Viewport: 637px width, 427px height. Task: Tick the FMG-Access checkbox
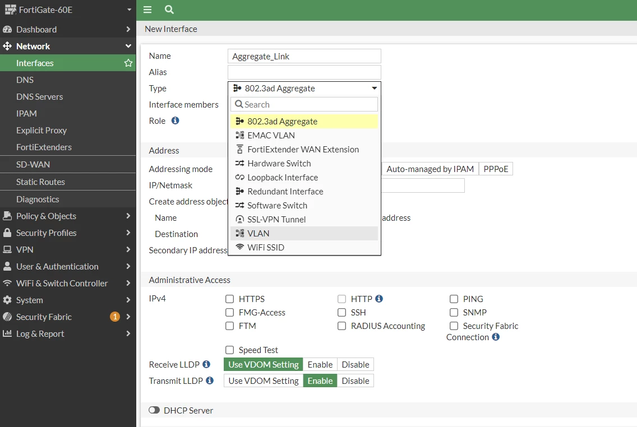pyautogui.click(x=229, y=313)
